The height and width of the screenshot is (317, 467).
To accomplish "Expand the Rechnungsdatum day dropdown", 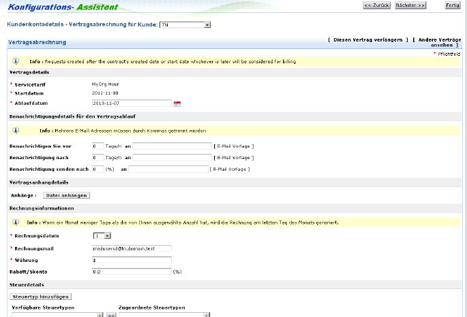I will [102, 235].
